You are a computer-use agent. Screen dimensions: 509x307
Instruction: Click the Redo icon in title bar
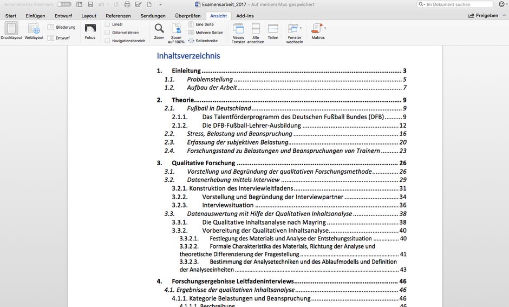coord(116,4)
